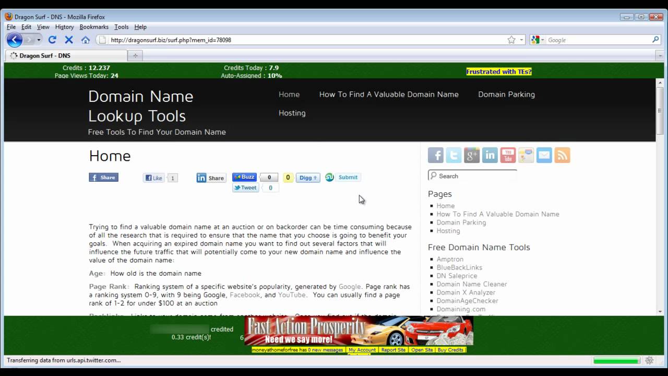Viewport: 668px width, 376px height.
Task: Open Domain Parking in the top nav
Action: pyautogui.click(x=506, y=94)
